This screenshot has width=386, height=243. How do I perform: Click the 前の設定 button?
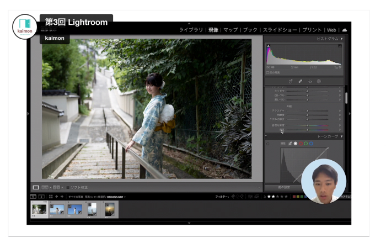click(283, 188)
